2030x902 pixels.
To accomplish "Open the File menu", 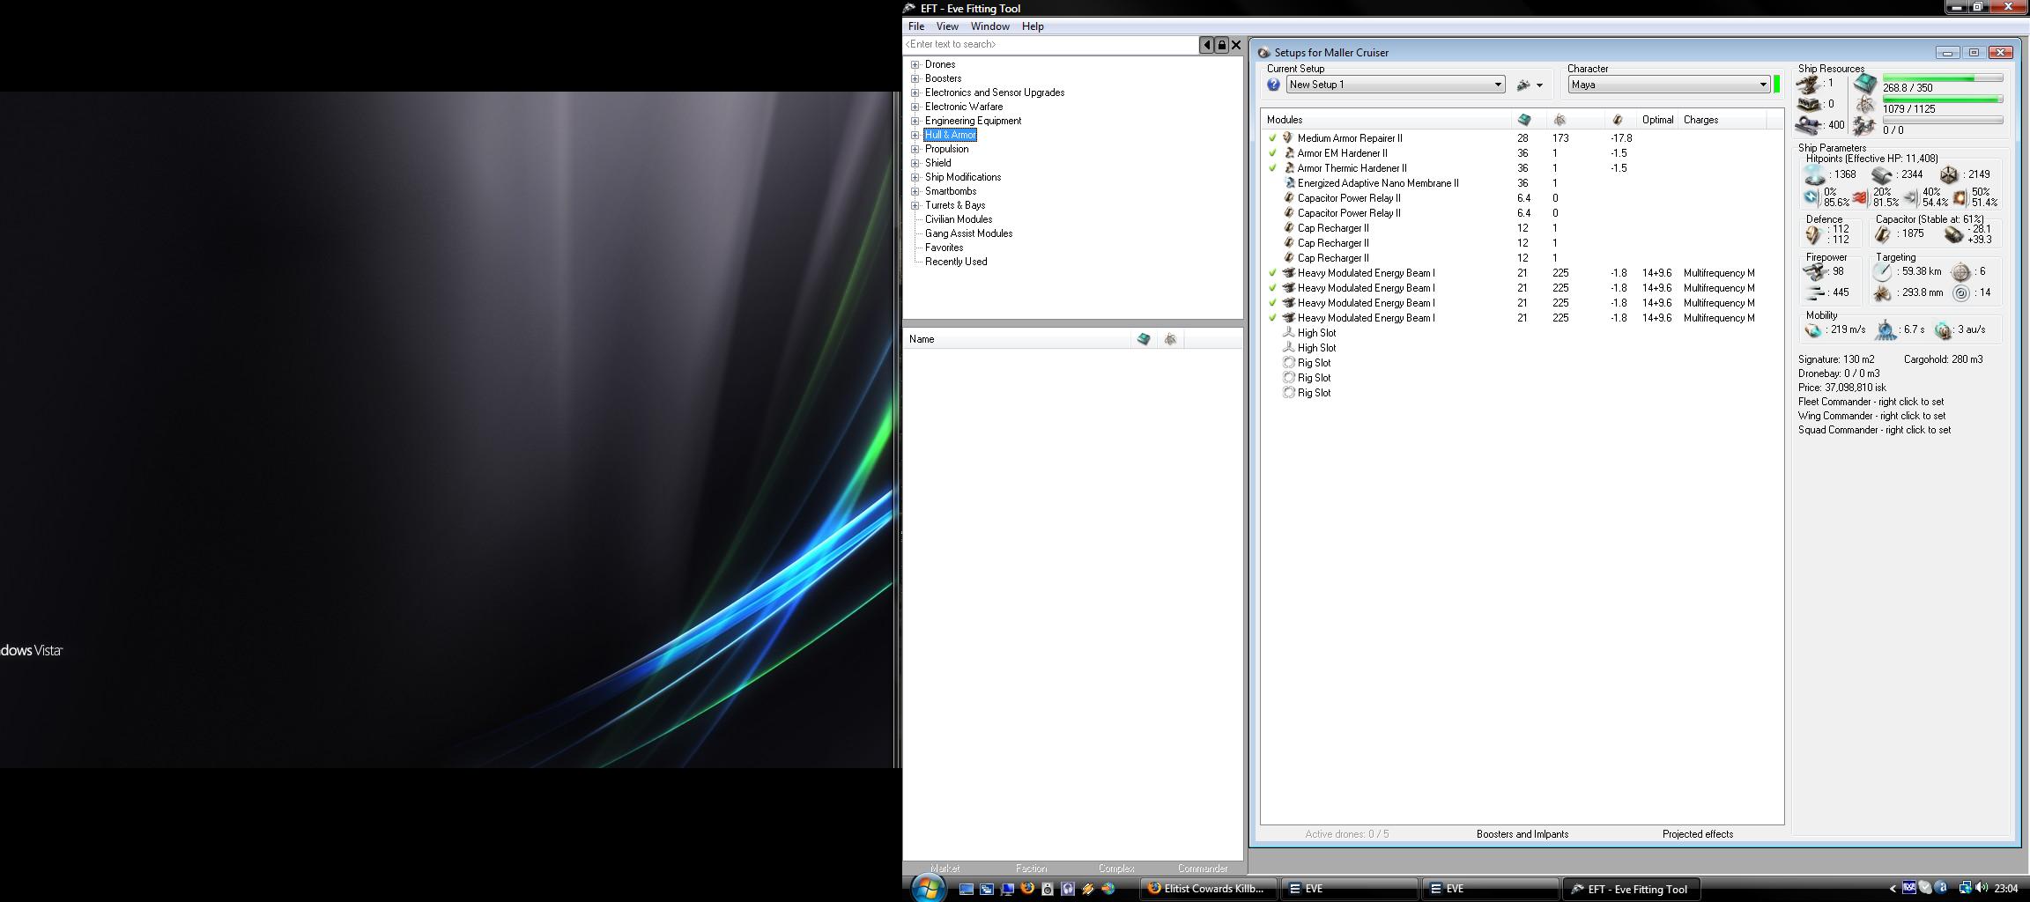I will (916, 26).
